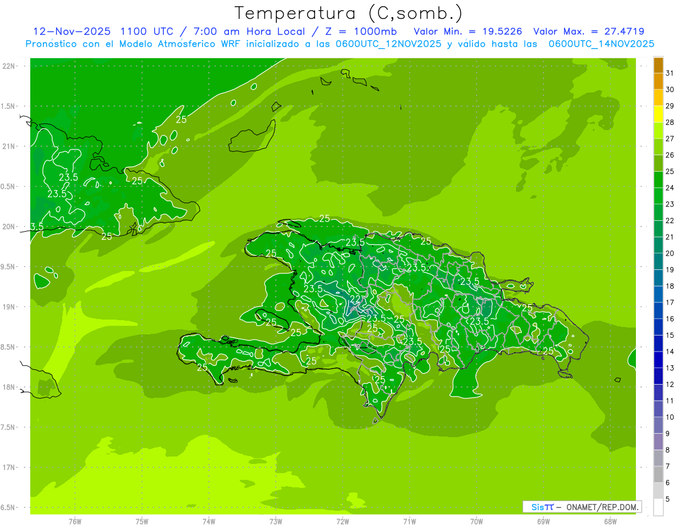Click the '24' value on the color legend

click(x=670, y=188)
